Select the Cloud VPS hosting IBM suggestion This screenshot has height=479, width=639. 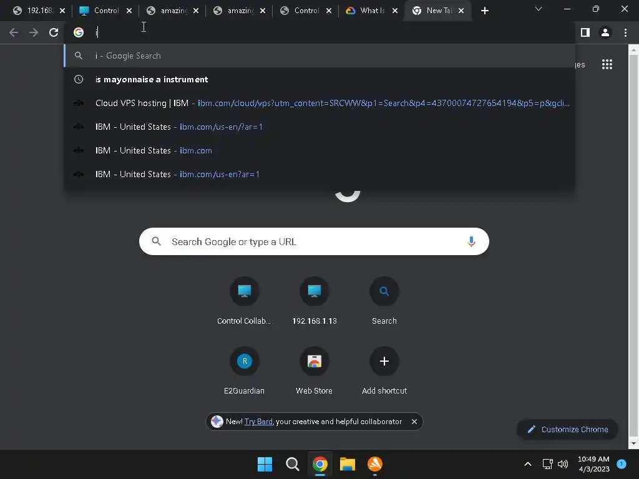pyautogui.click(x=319, y=103)
